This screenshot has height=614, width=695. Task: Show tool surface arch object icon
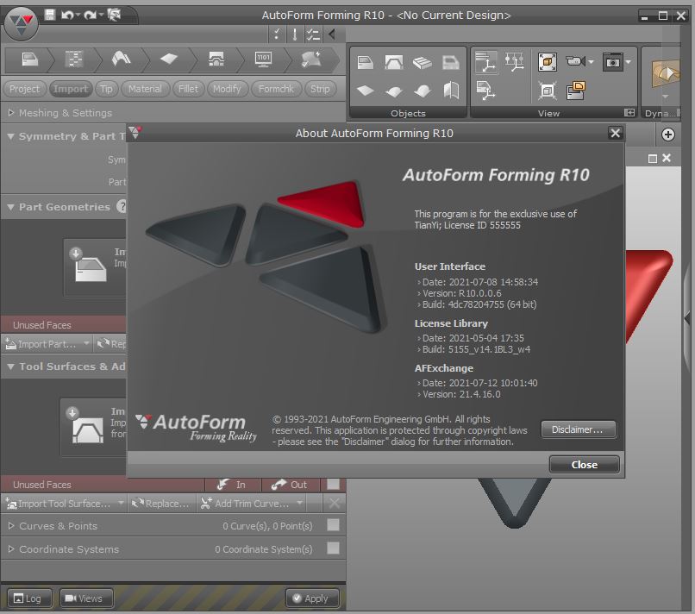393,62
